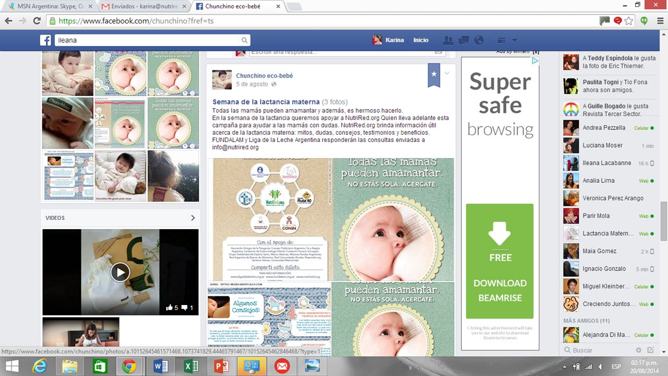Reload the page with refresh icon
Viewport: 668px width, 376px height.
coord(37,21)
